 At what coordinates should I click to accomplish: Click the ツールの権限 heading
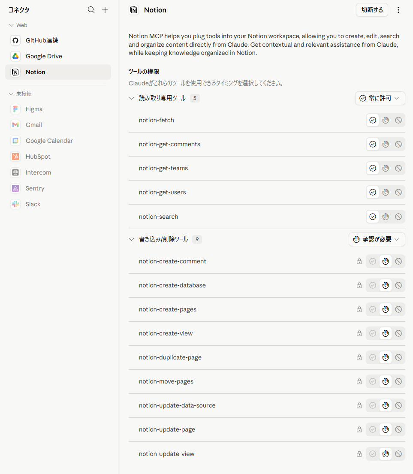point(144,72)
